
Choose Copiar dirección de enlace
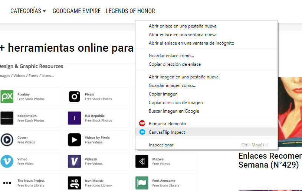click(207, 64)
